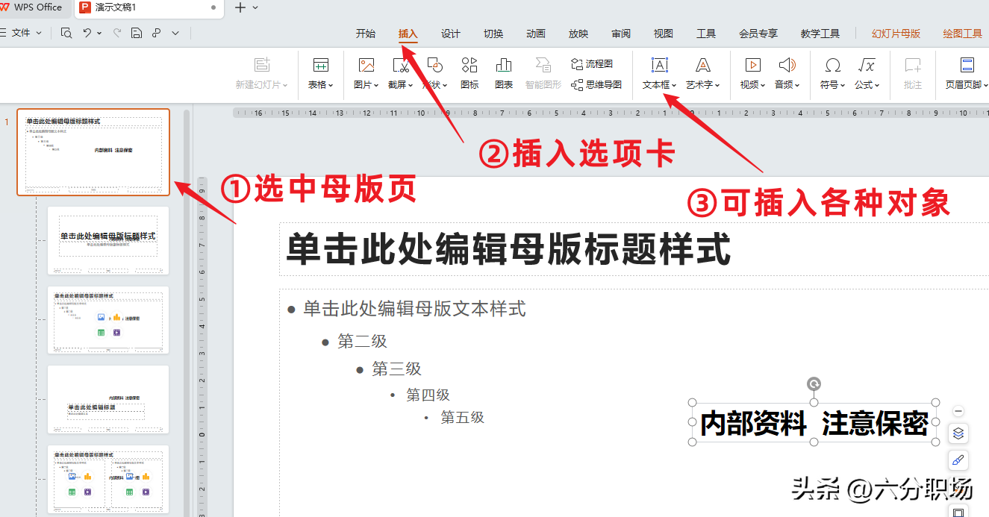Open the 视频 dropdown arrow
The height and width of the screenshot is (517, 989).
click(x=763, y=86)
